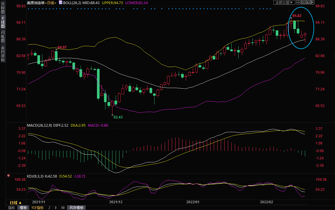This screenshot has height=210, width=335.
Task: Click the 62.43 low price marker
Action: (118, 117)
